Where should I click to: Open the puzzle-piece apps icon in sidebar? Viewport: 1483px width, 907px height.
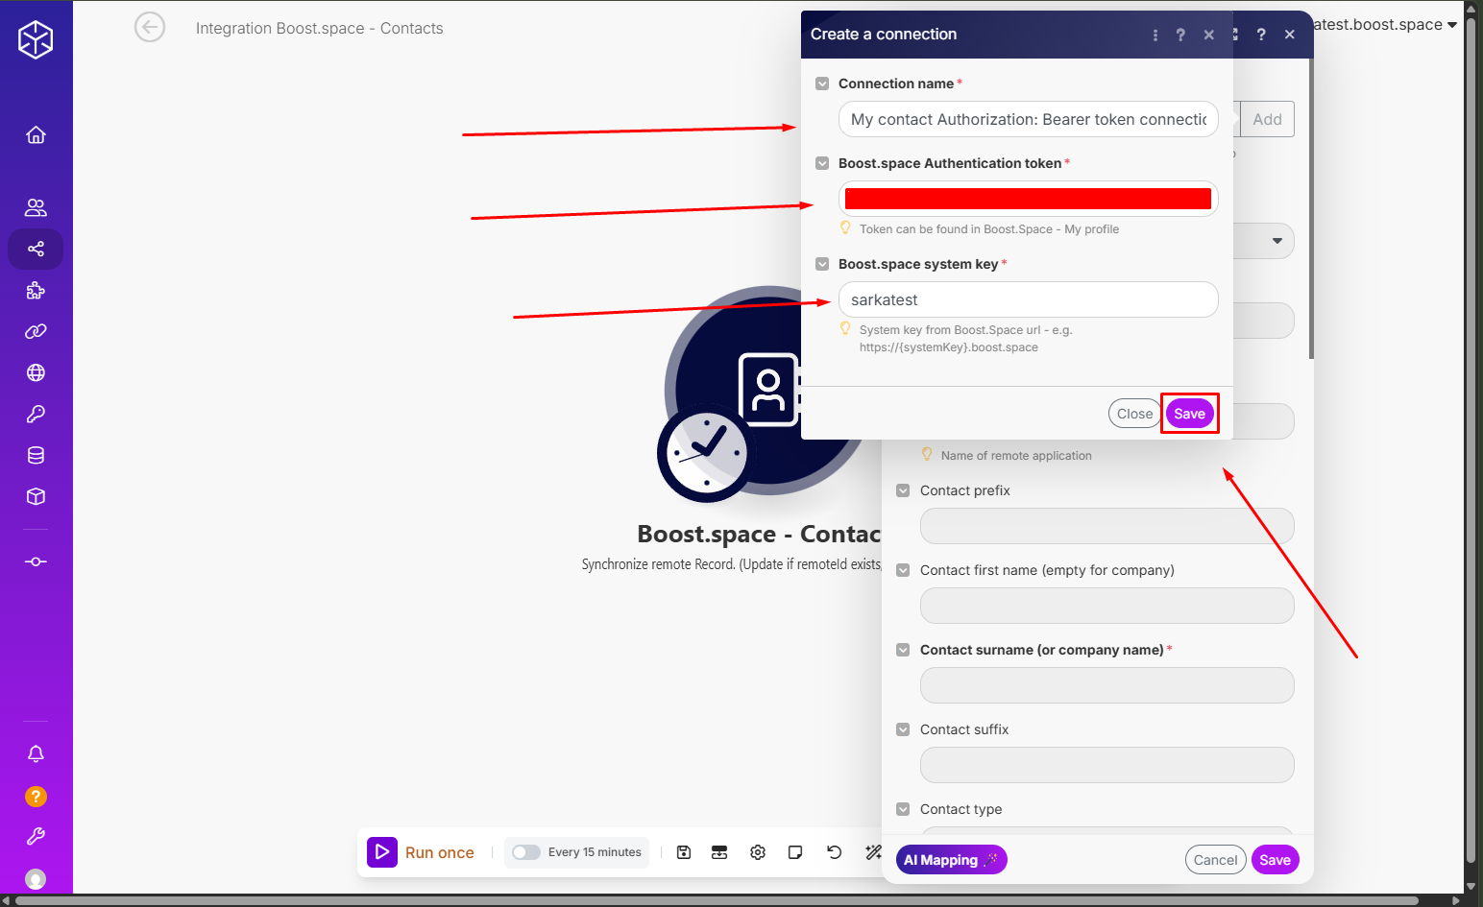36,291
